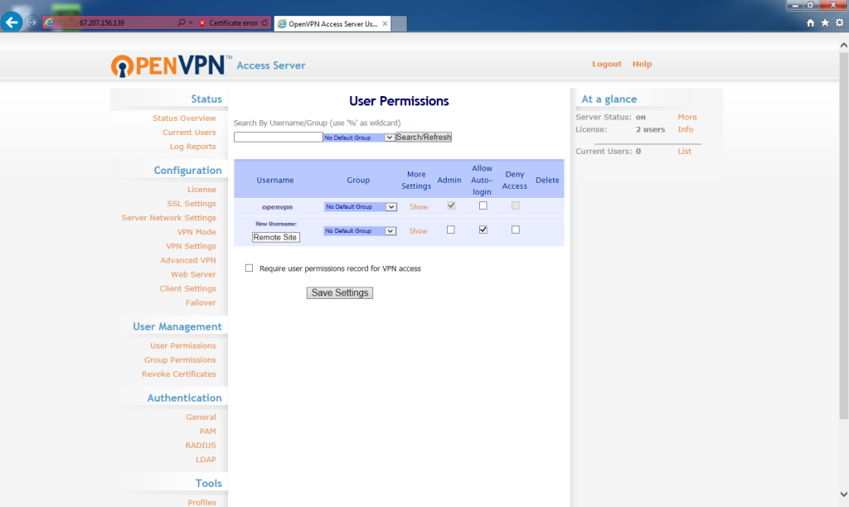849x507 pixels.
Task: Enable Allow Auto-login for openvpn user
Action: pyautogui.click(x=483, y=205)
